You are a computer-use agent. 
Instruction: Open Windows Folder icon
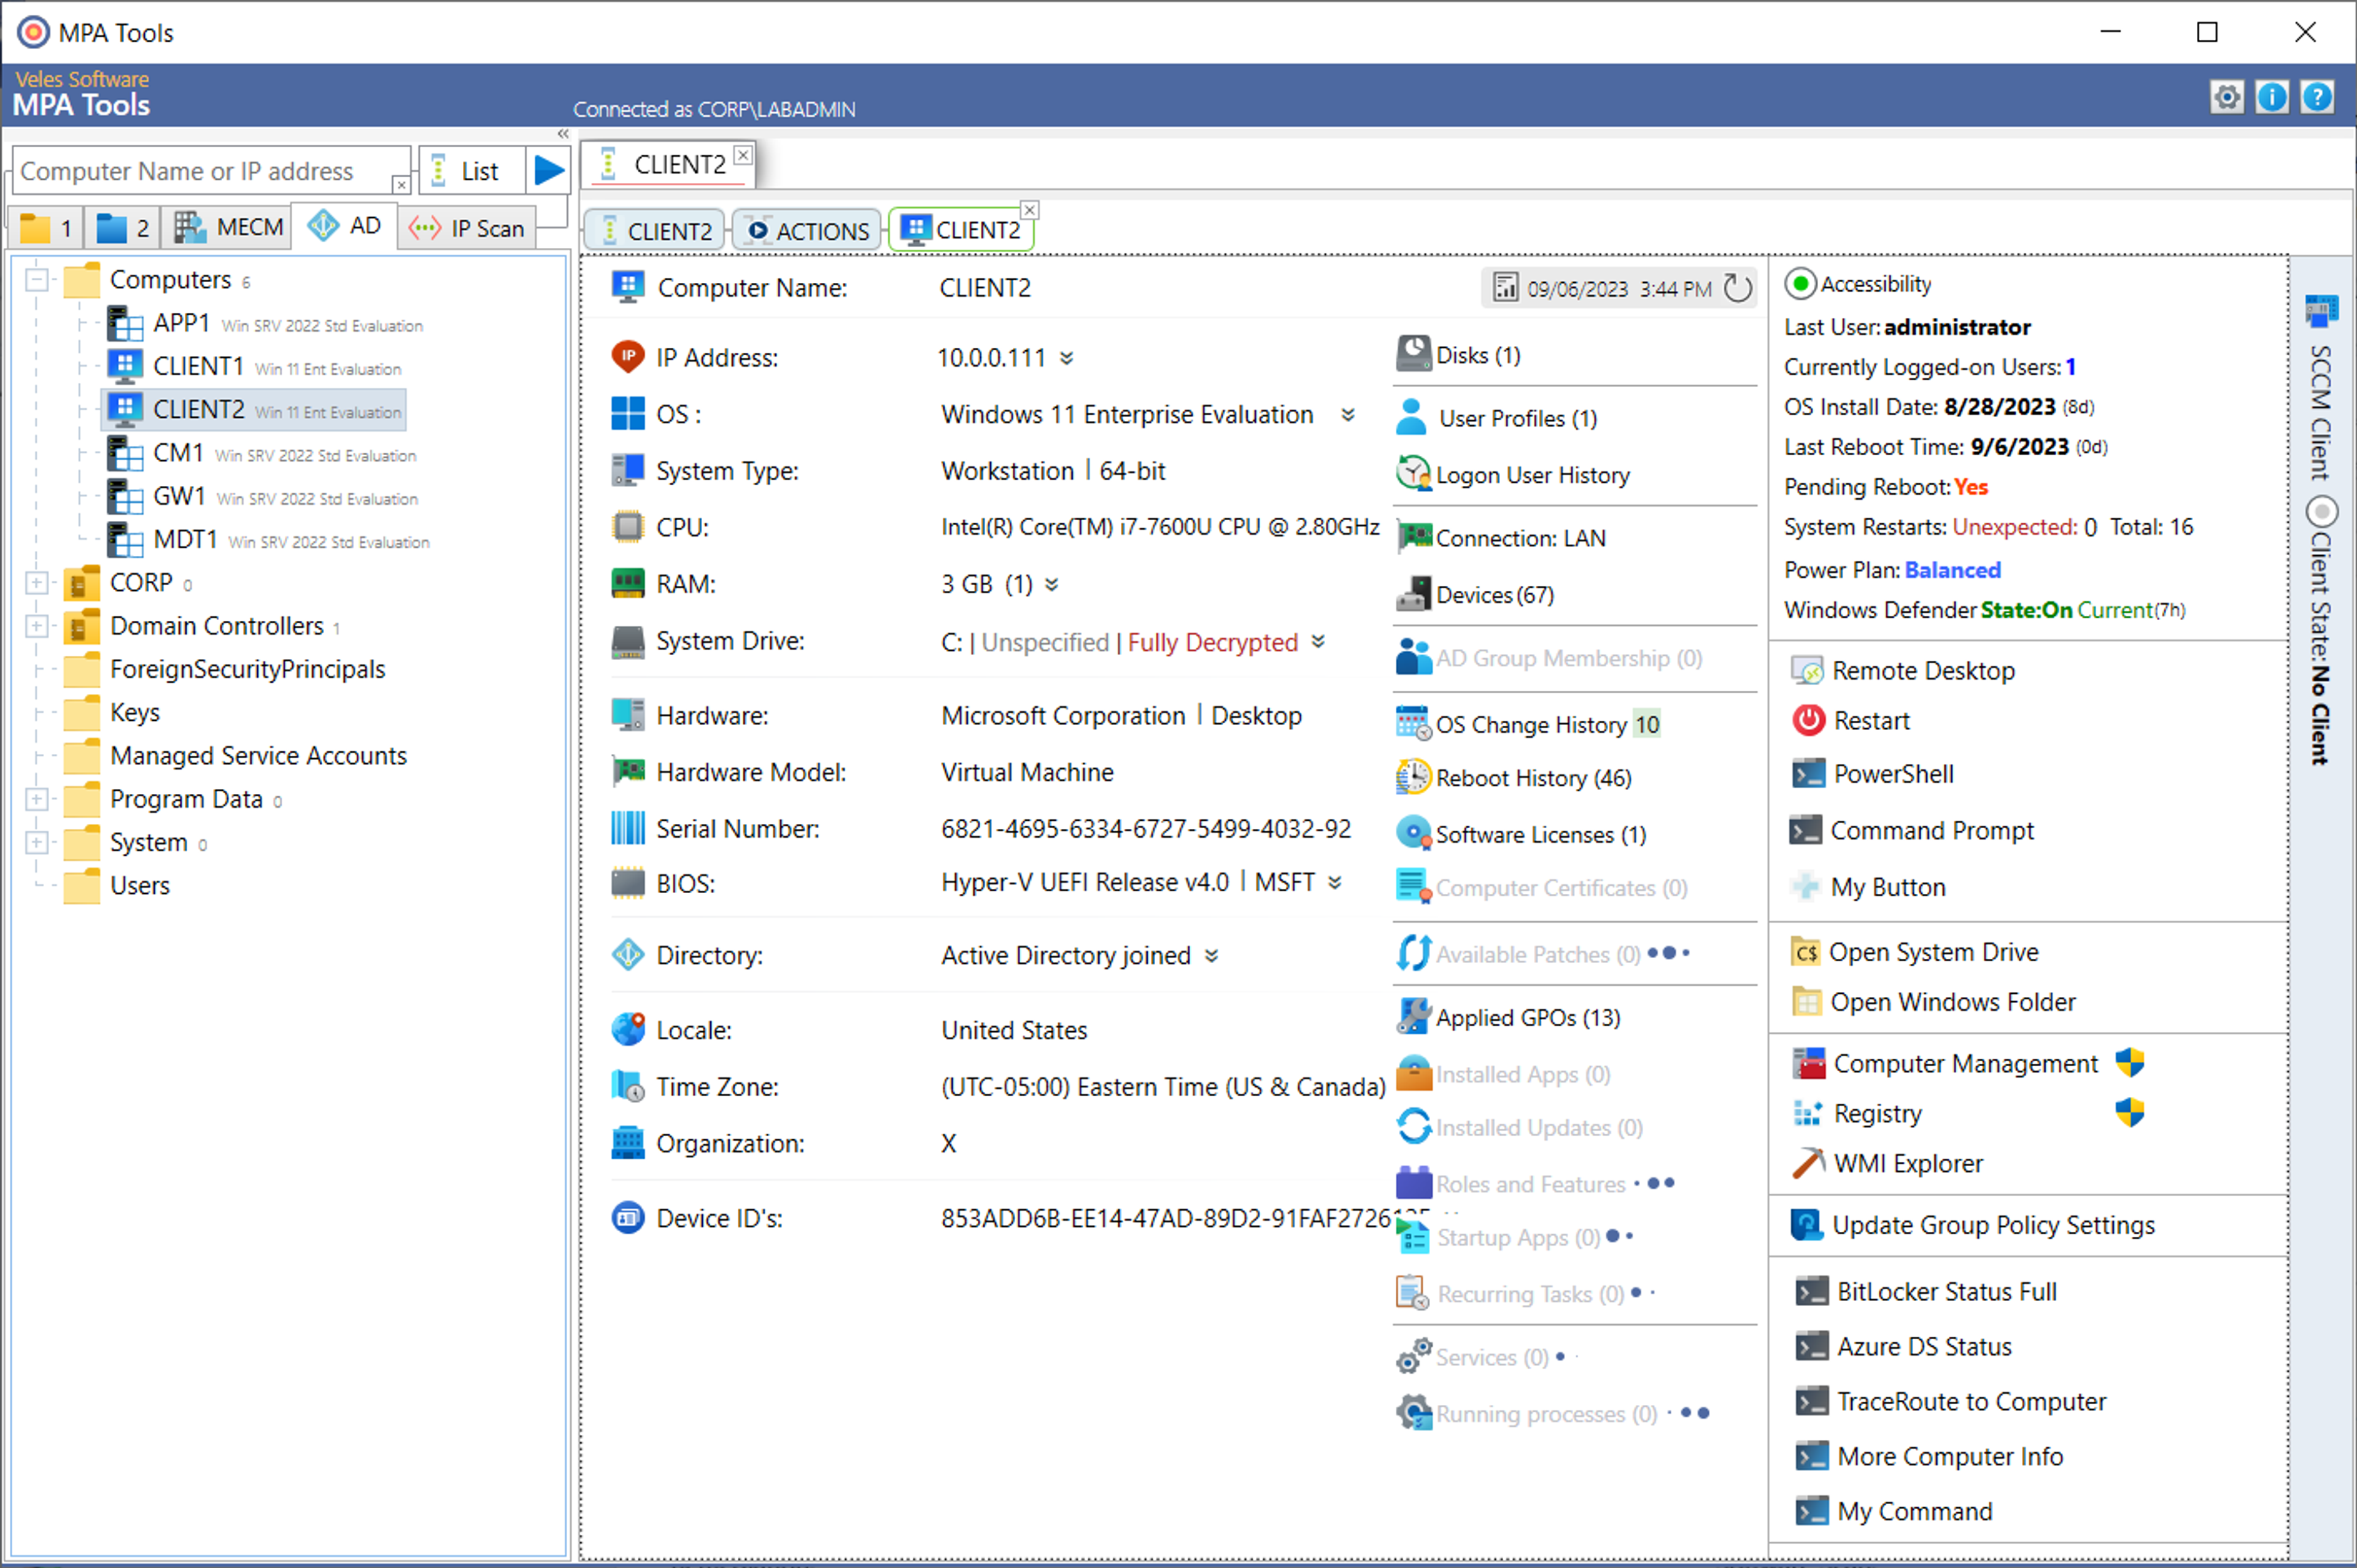pos(1807,1001)
